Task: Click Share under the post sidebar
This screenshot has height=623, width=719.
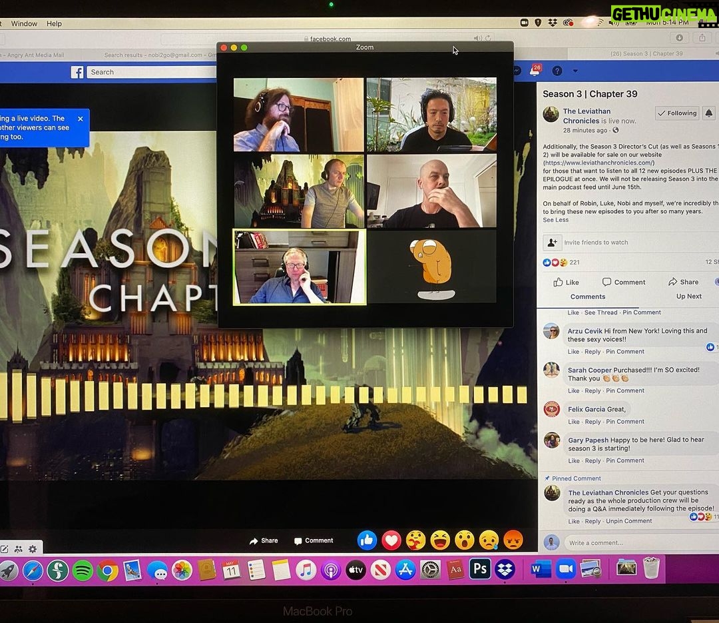Action: (683, 281)
